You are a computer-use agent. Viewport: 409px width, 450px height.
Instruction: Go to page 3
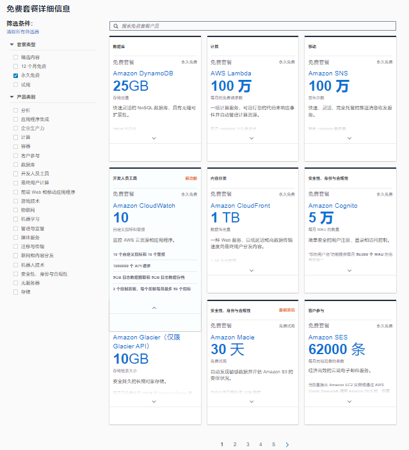click(248, 444)
